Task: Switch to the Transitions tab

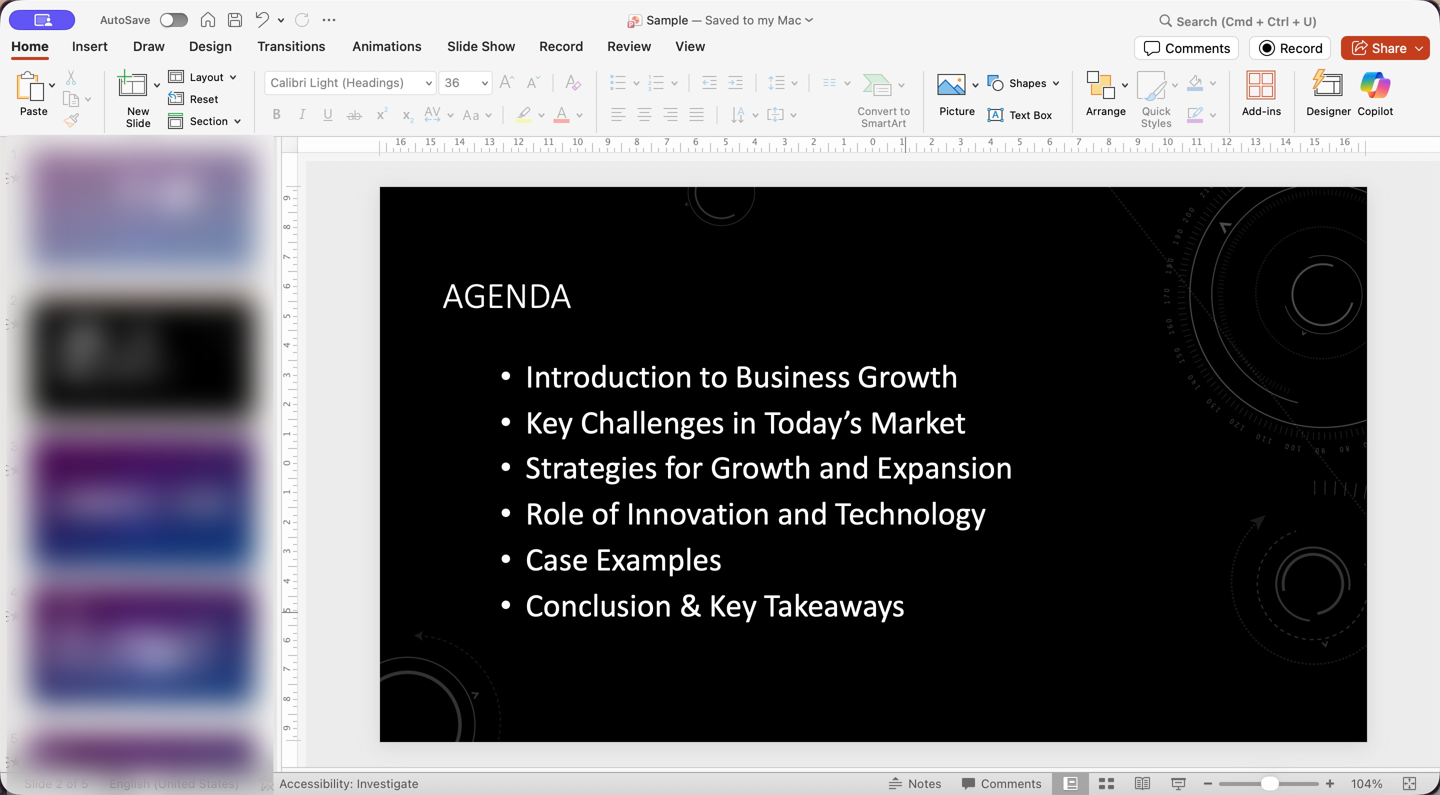Action: pos(290,46)
